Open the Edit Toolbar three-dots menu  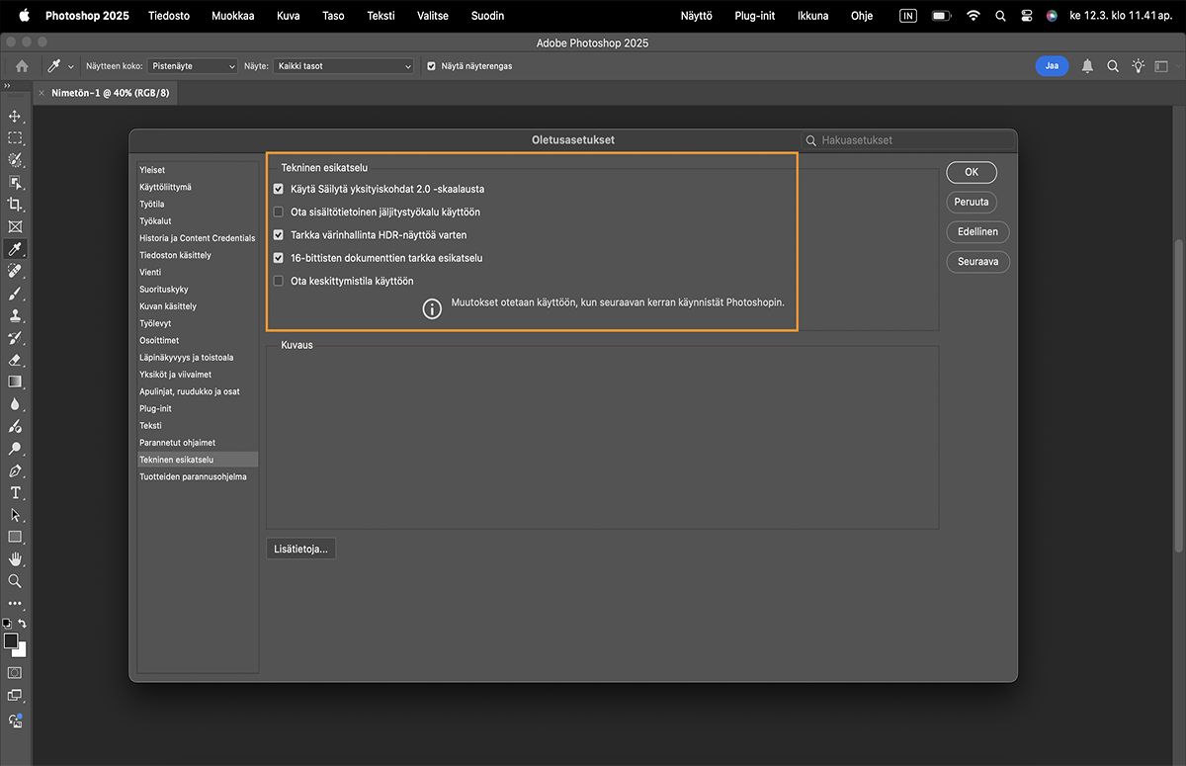(15, 603)
